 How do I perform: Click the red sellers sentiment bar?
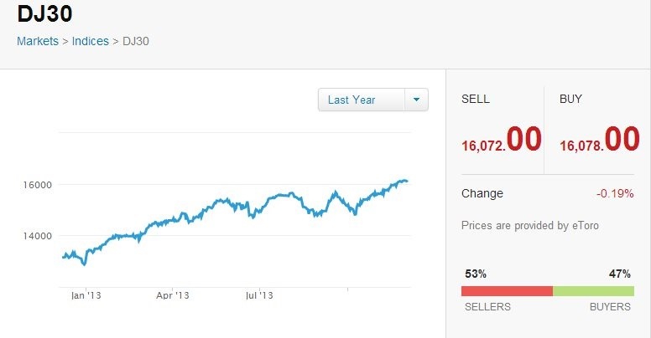507,291
